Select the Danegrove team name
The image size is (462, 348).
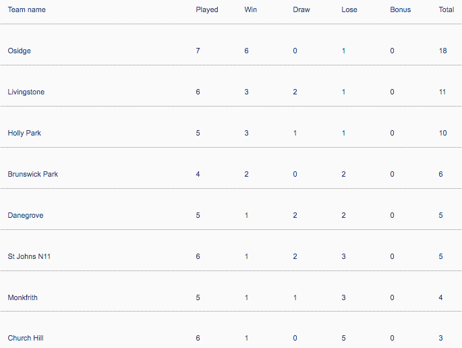tap(24, 216)
